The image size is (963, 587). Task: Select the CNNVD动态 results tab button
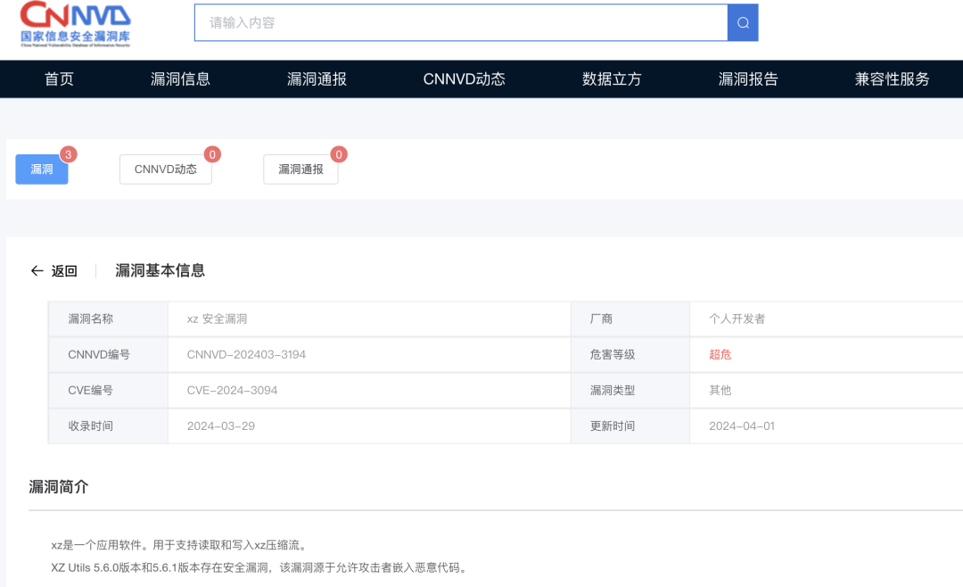166,169
